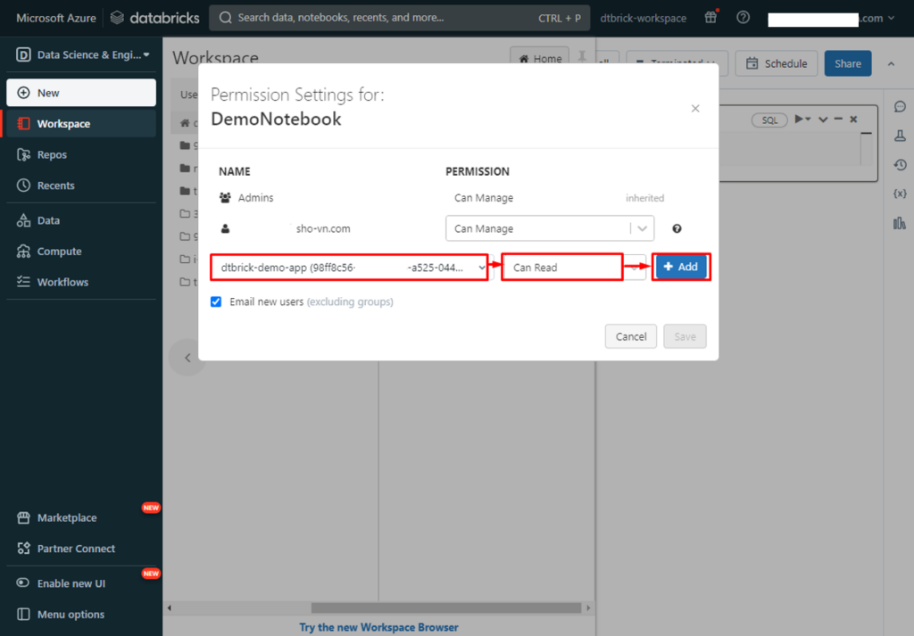Open the variable explorer {x} icon
The image size is (914, 636).
[x=900, y=194]
